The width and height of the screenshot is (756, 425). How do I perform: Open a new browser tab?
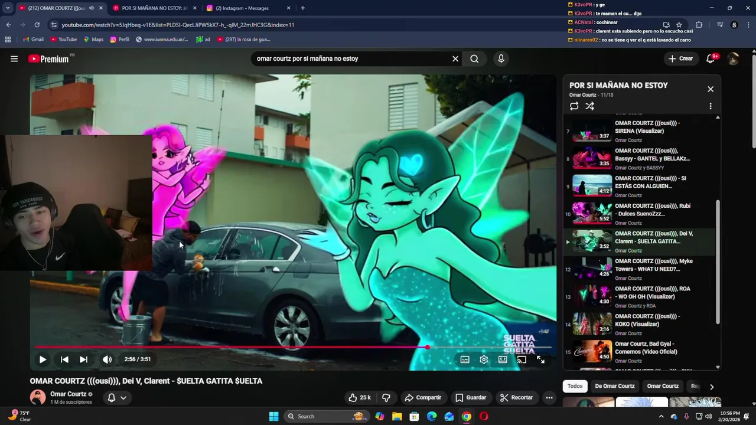pyautogui.click(x=302, y=8)
